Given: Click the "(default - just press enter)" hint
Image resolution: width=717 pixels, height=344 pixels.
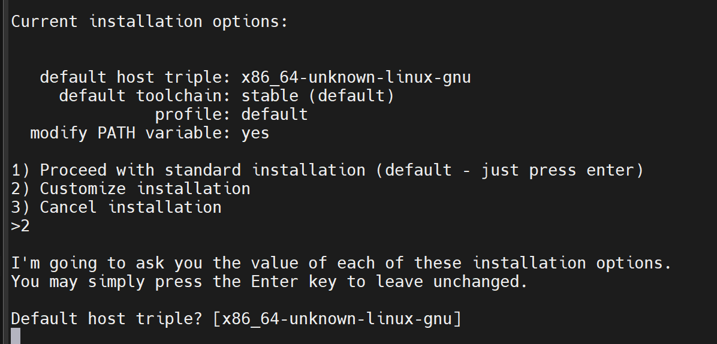Looking at the screenshot, I should click(510, 170).
